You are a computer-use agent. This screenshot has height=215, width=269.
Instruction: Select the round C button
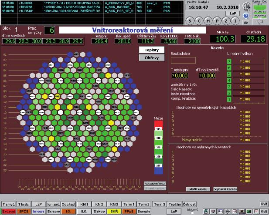[199, 21]
